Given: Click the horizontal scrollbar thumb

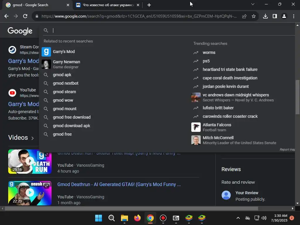Looking at the screenshot, I should coord(132,209).
